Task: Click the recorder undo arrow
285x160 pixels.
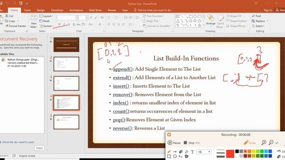Action: 279,151
